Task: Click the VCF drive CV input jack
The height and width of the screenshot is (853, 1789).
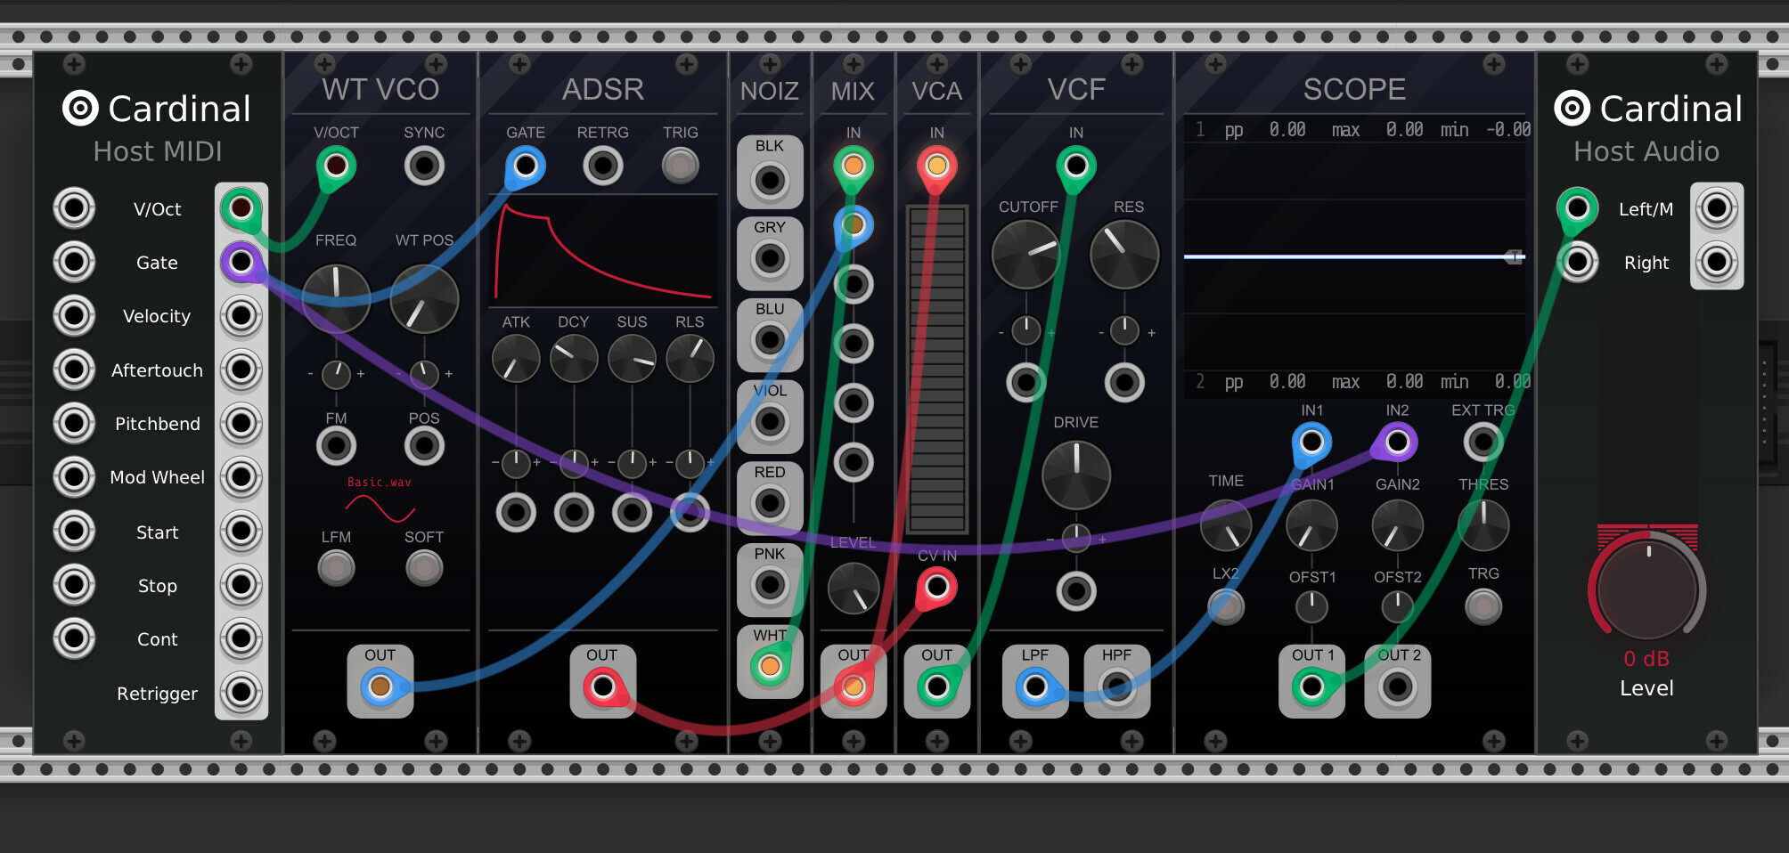Action: (1076, 590)
